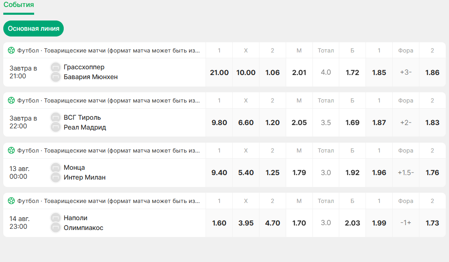Open Наполи team name

pos(75,218)
